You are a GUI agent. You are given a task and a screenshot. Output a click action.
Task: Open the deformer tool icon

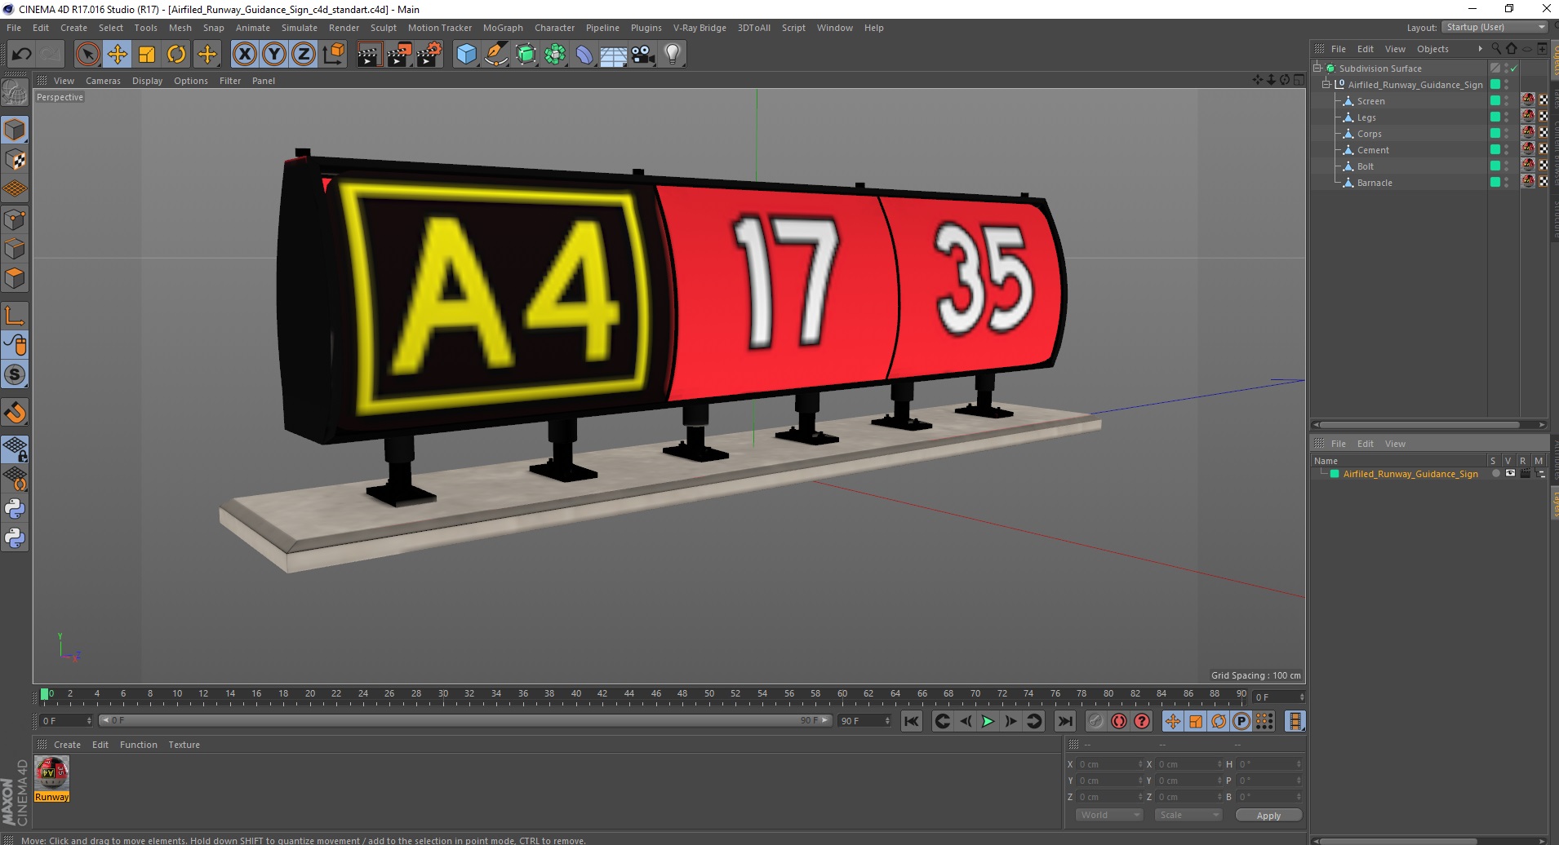point(584,55)
